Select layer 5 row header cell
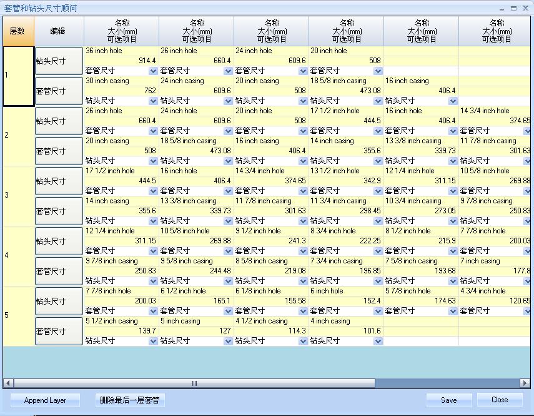This screenshot has width=534, height=416. coord(18,316)
